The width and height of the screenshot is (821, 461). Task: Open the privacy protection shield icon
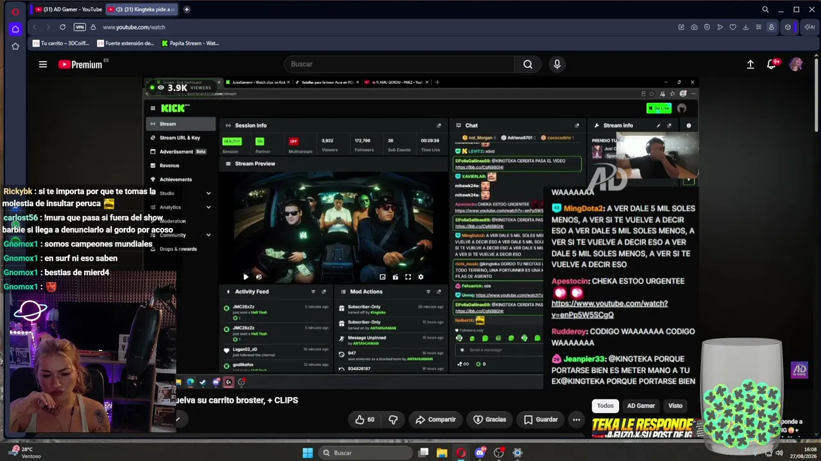click(x=707, y=27)
